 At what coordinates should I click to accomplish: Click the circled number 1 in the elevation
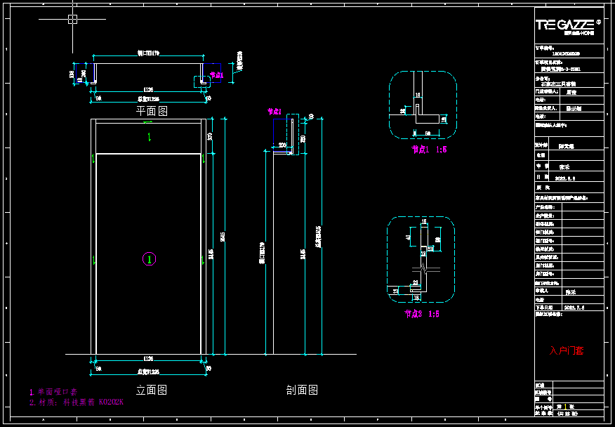[149, 259]
